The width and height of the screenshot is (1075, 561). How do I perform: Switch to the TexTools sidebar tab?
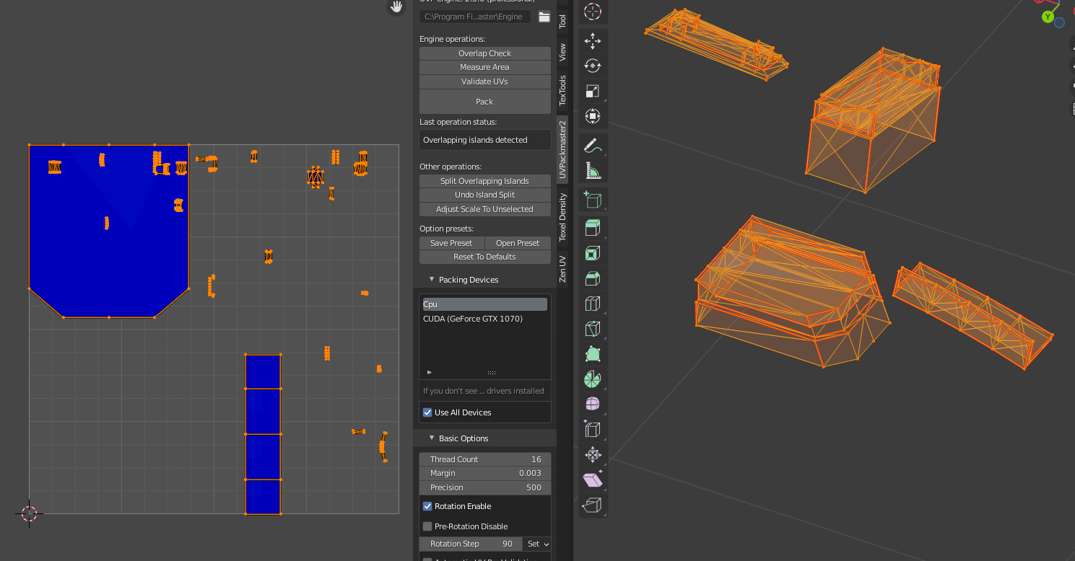click(x=562, y=90)
